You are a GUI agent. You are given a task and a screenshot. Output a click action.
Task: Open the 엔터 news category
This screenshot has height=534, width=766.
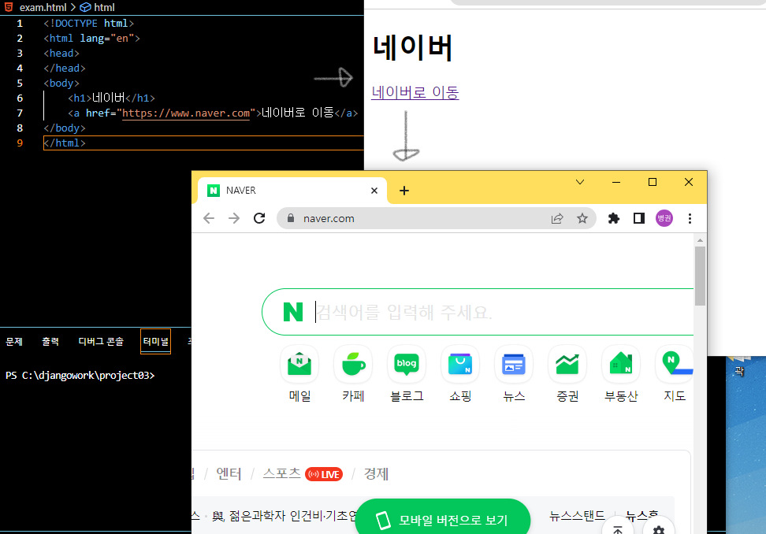tap(229, 473)
